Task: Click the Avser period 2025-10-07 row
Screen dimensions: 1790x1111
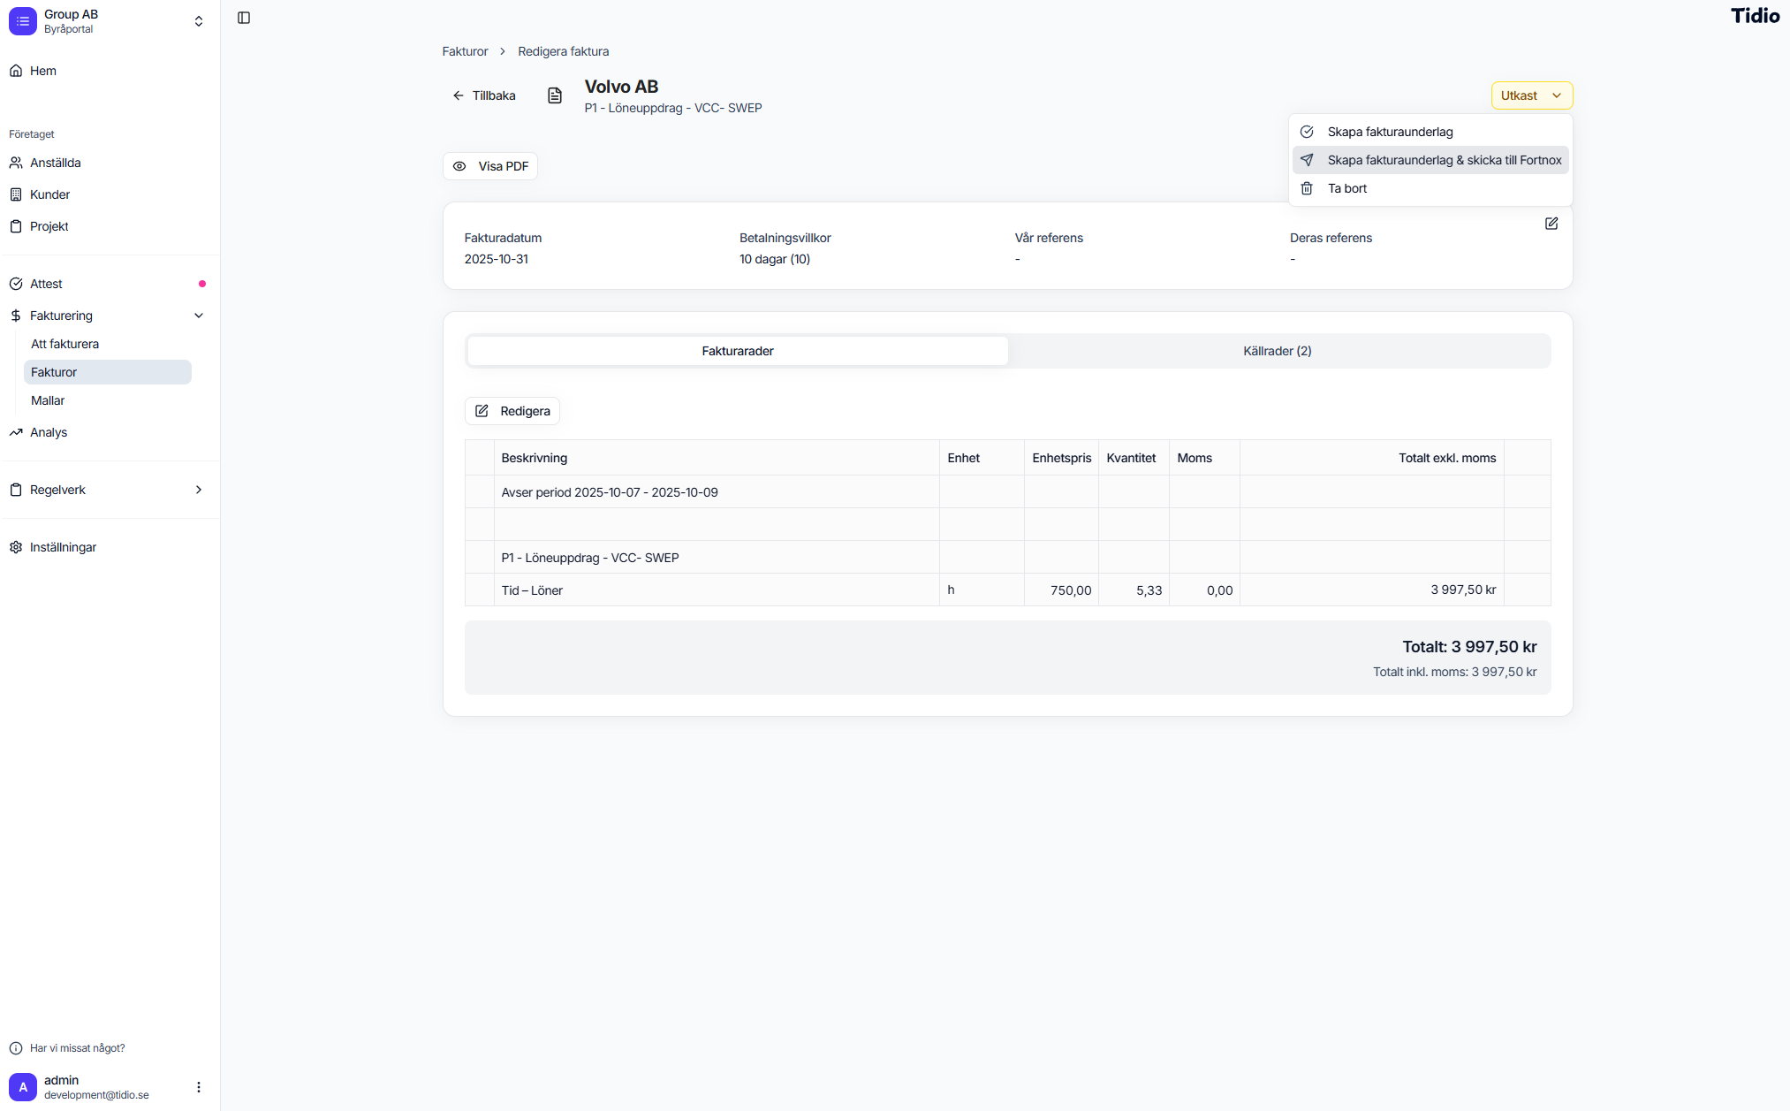Action: (x=1007, y=492)
